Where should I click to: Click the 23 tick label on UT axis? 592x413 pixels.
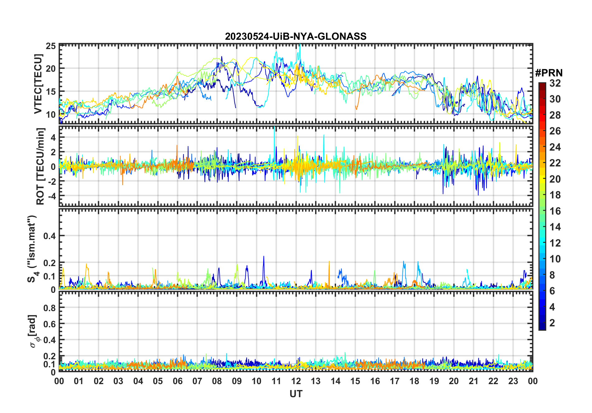(x=513, y=381)
